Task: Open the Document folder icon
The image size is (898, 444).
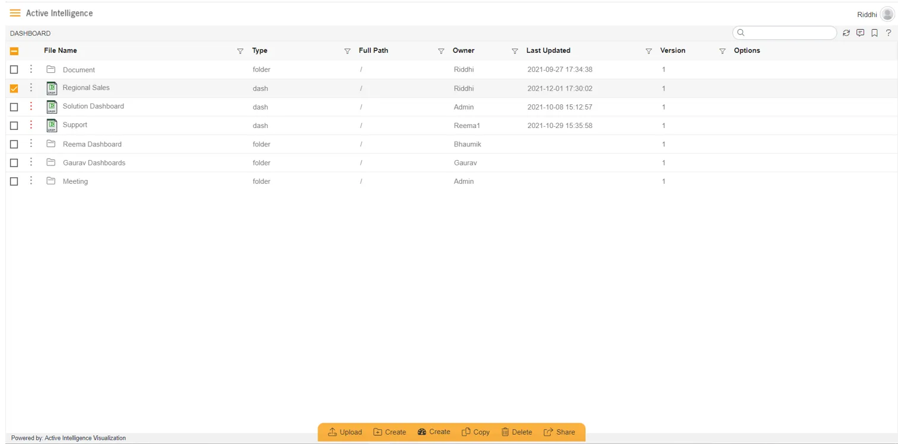Action: tap(51, 69)
